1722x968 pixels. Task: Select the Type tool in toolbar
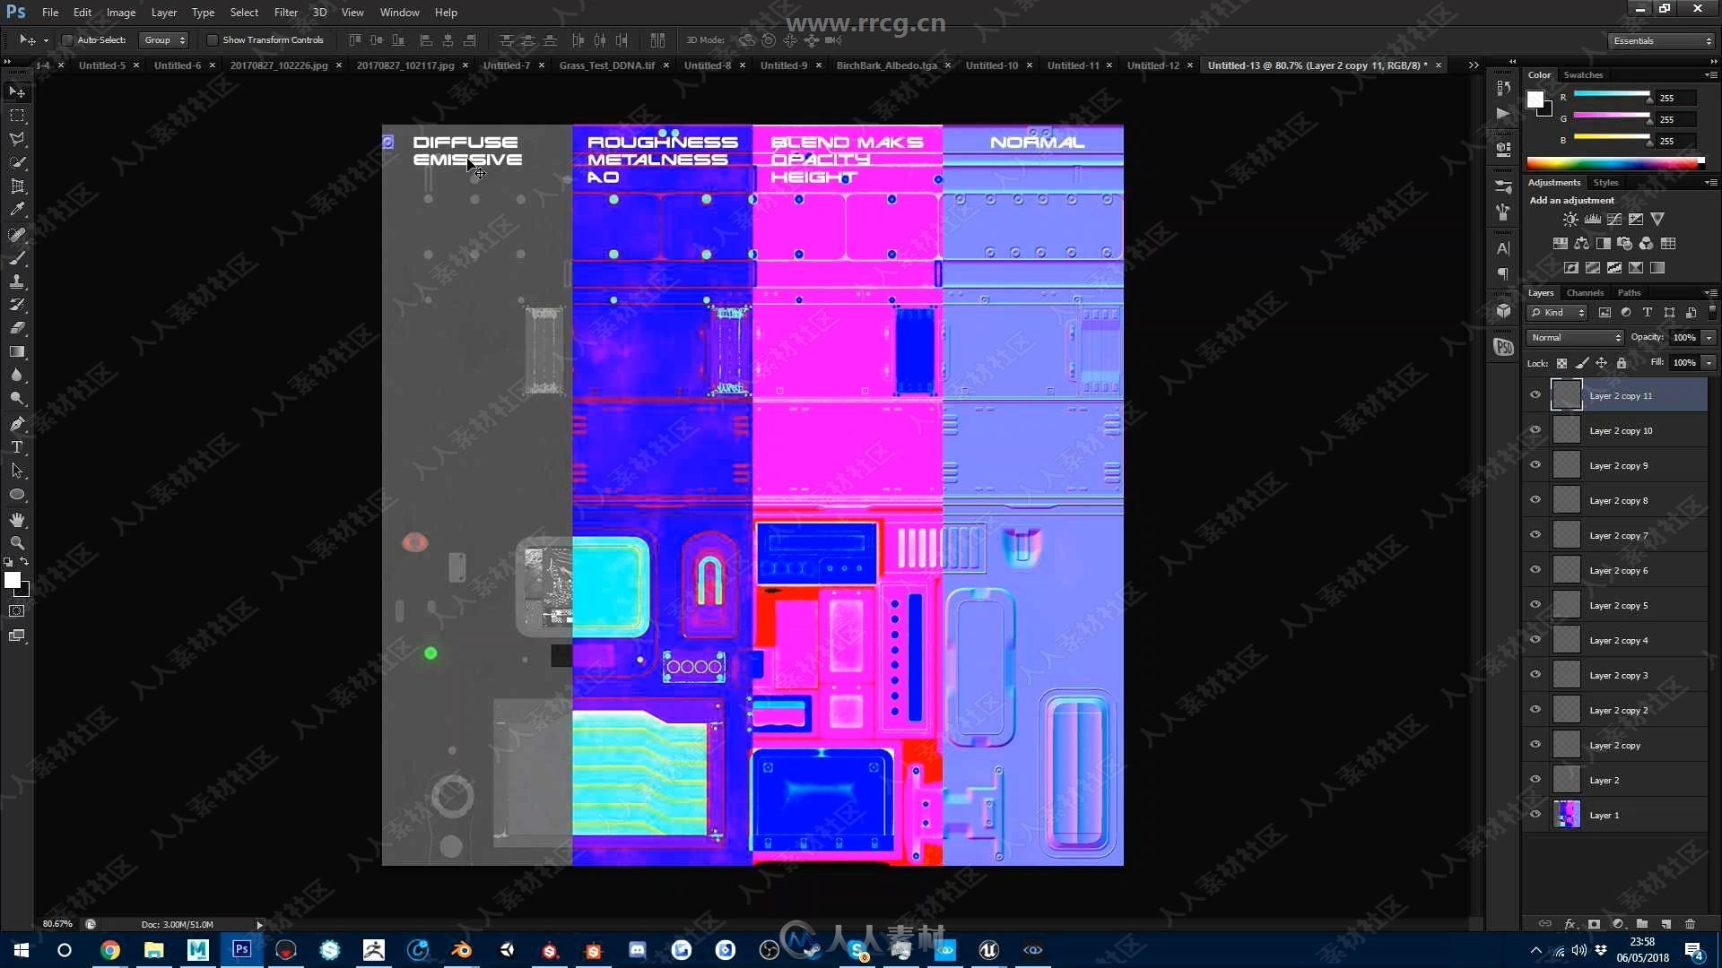pos(16,446)
